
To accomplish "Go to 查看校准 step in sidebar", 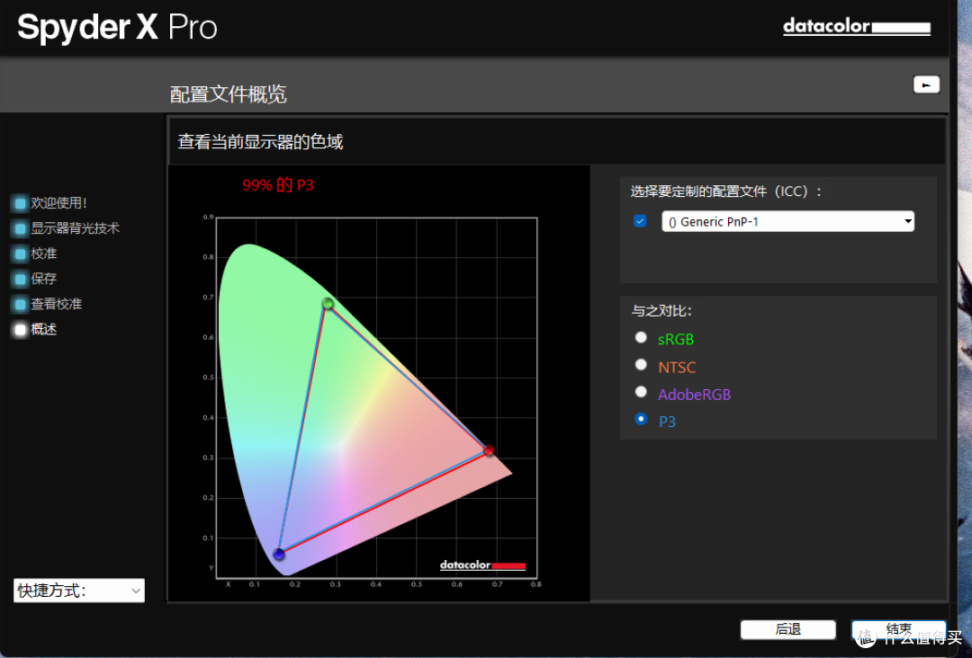I will click(x=57, y=305).
